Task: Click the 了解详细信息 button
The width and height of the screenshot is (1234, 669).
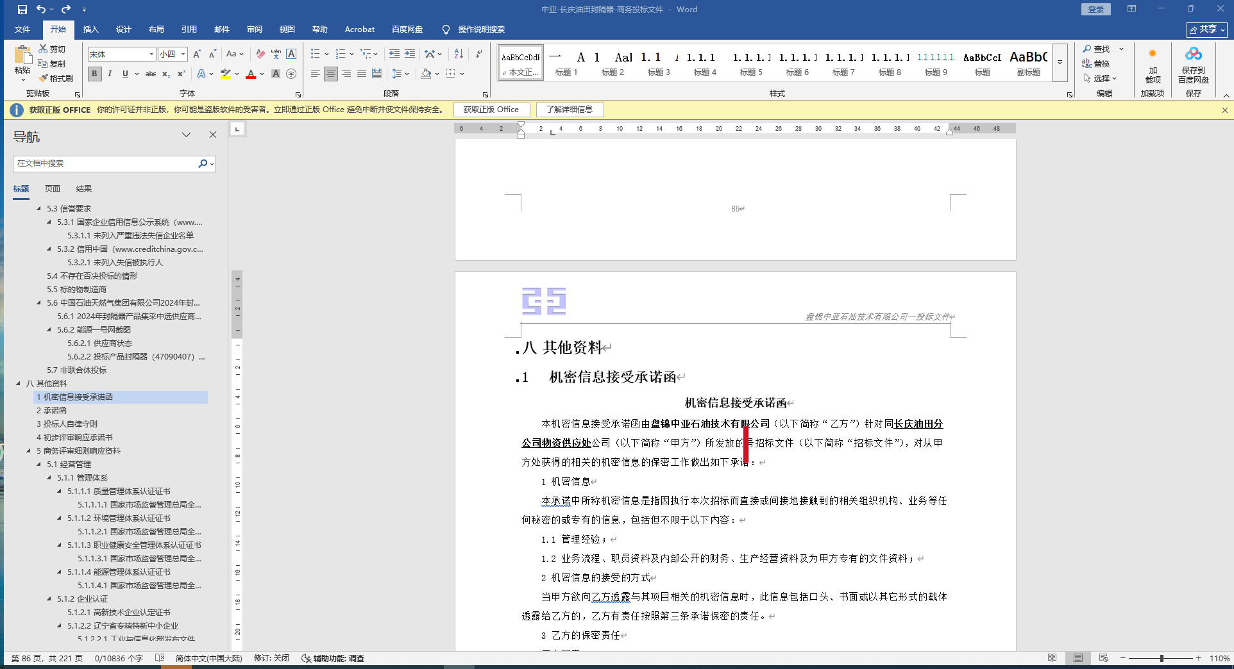Action: pyautogui.click(x=570, y=110)
